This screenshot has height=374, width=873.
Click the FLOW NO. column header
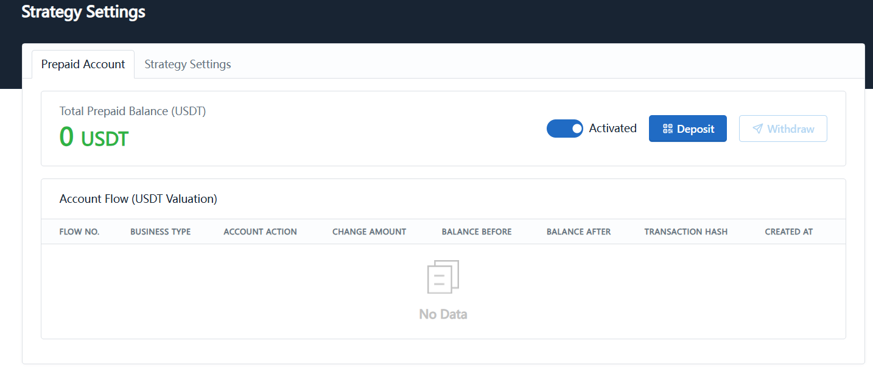coord(79,231)
